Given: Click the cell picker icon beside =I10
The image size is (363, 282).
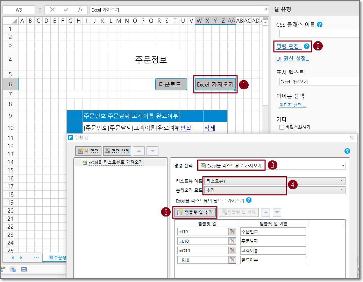Looking at the screenshot, I should point(232,232).
